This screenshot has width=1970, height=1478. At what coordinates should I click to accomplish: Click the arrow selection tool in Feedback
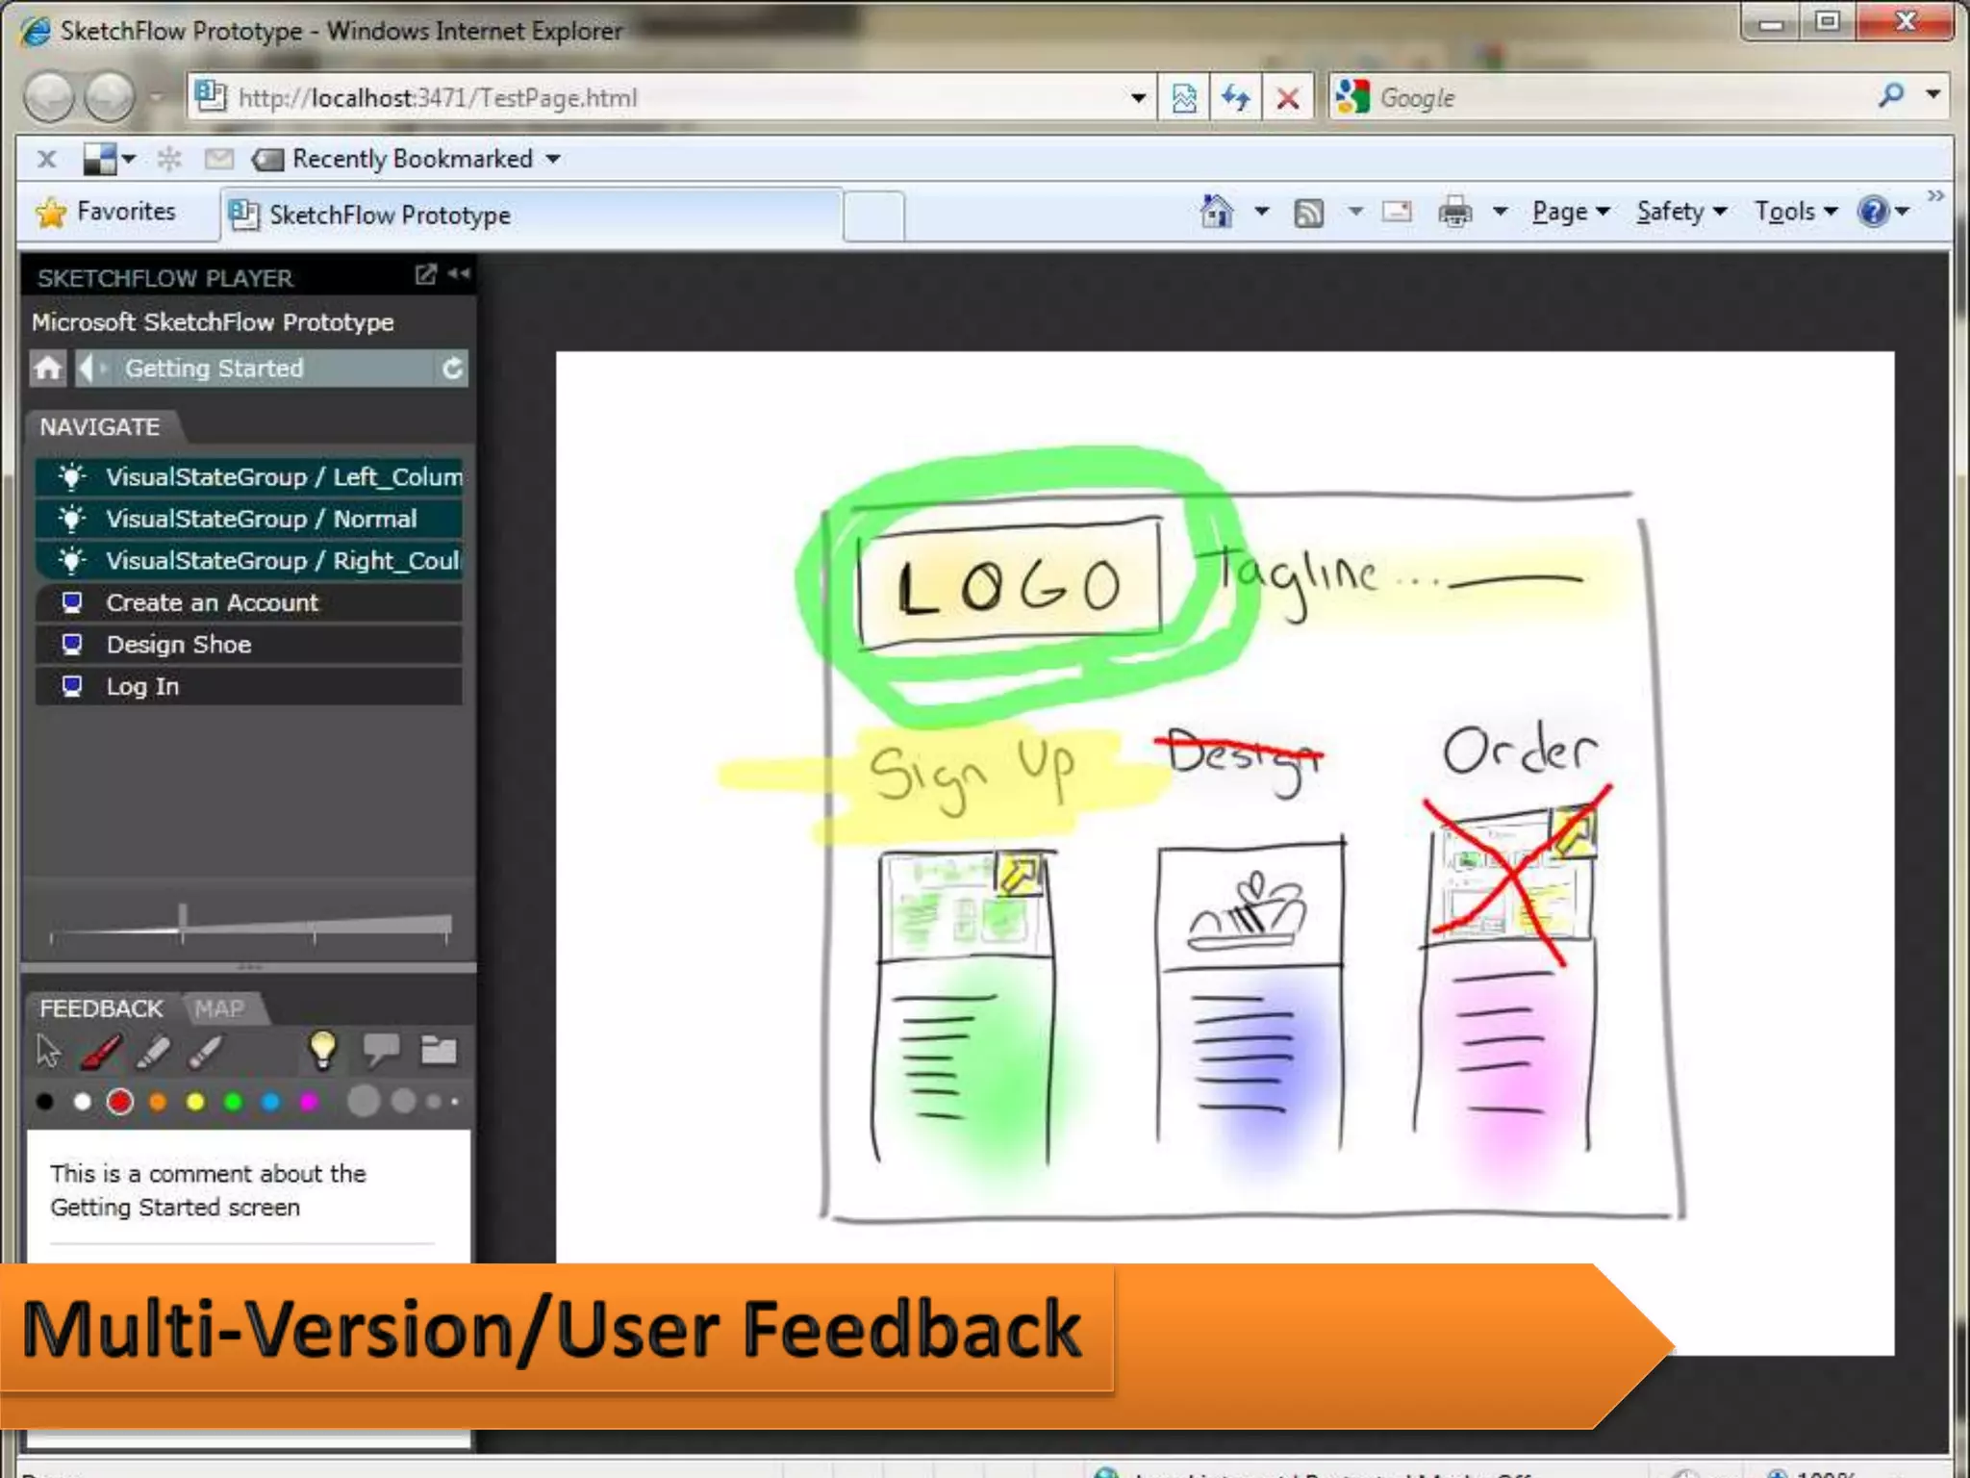48,1051
